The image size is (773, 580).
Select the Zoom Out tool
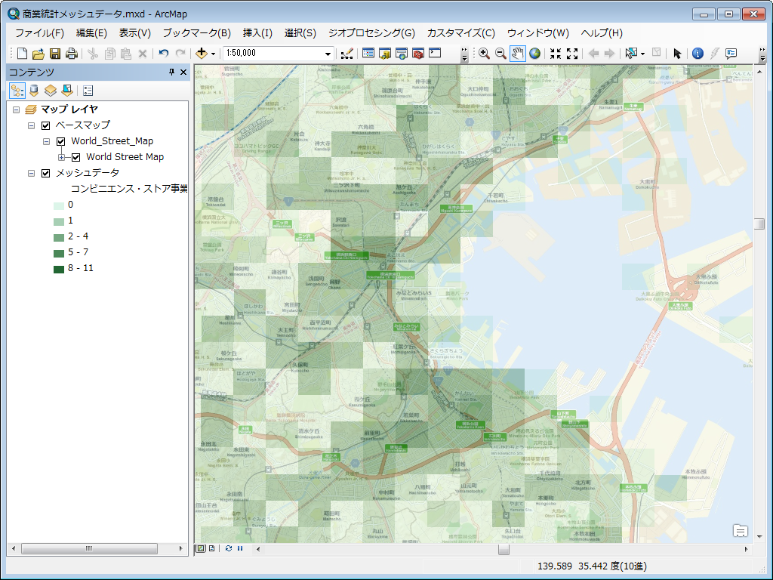[500, 54]
